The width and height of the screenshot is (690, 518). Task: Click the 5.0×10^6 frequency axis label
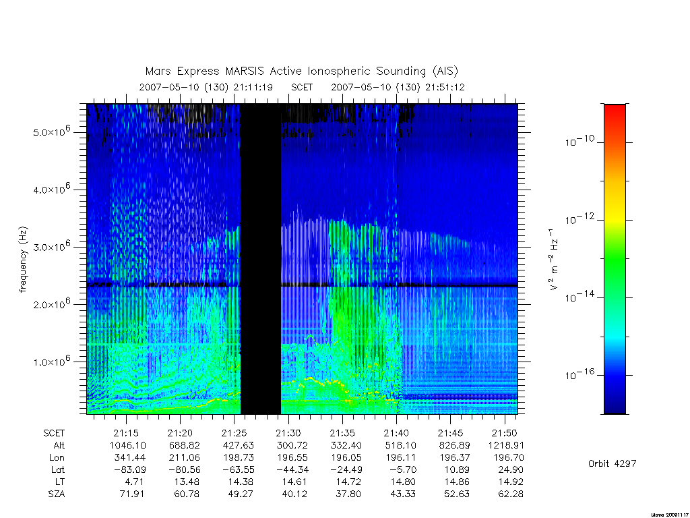(x=52, y=132)
